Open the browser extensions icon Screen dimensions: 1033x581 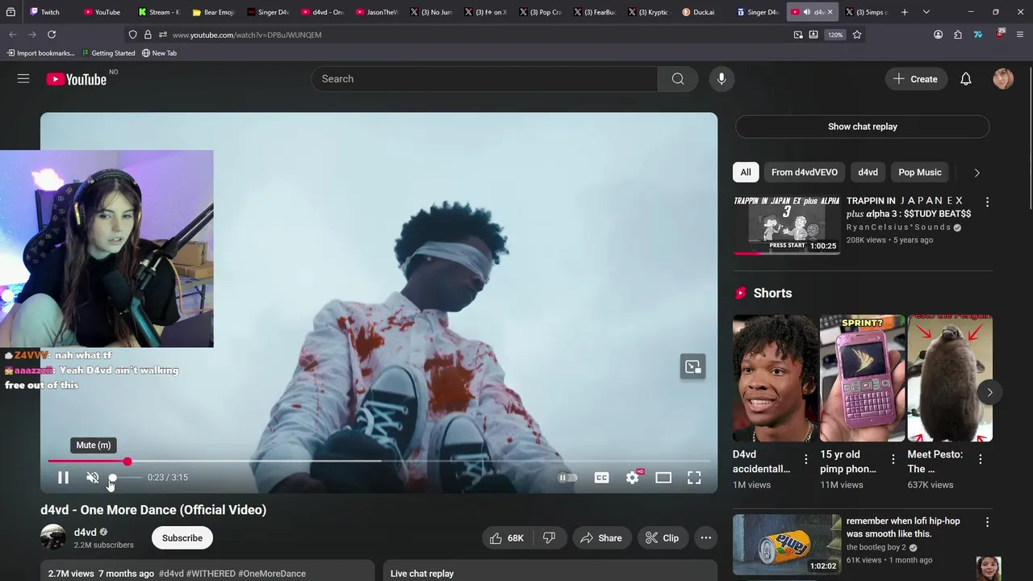pos(958,35)
